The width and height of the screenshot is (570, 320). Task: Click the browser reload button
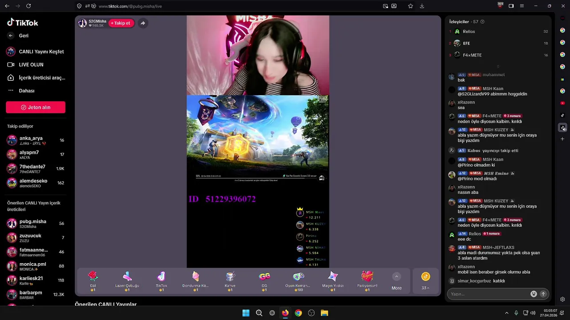click(x=28, y=6)
